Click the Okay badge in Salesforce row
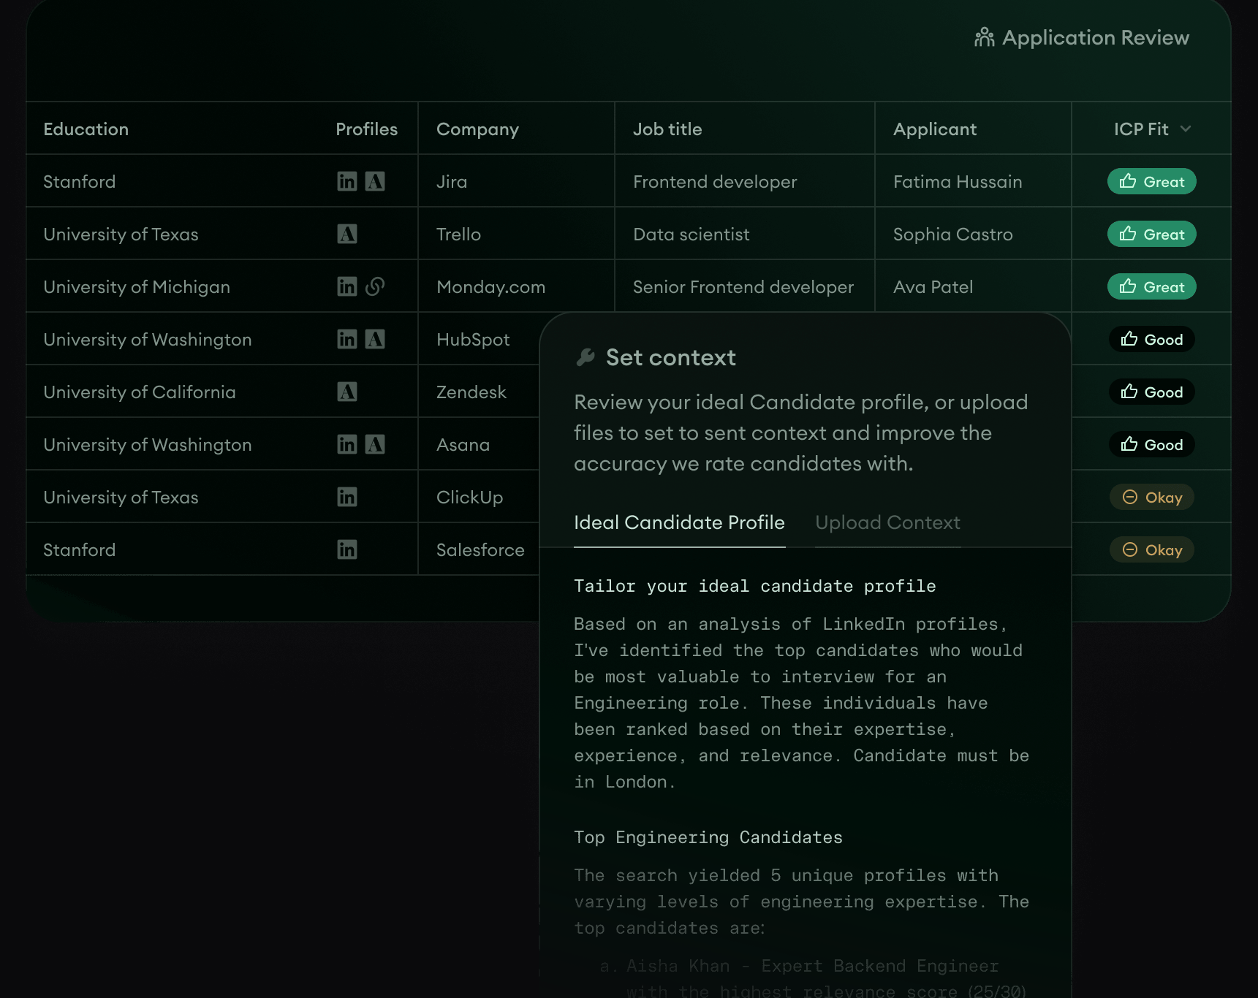 pos(1152,549)
